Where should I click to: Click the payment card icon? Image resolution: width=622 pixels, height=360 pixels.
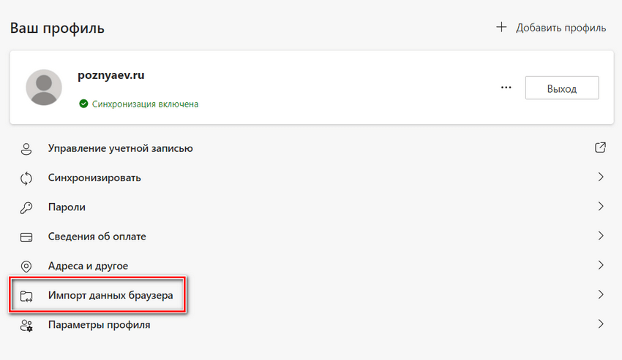coord(26,237)
